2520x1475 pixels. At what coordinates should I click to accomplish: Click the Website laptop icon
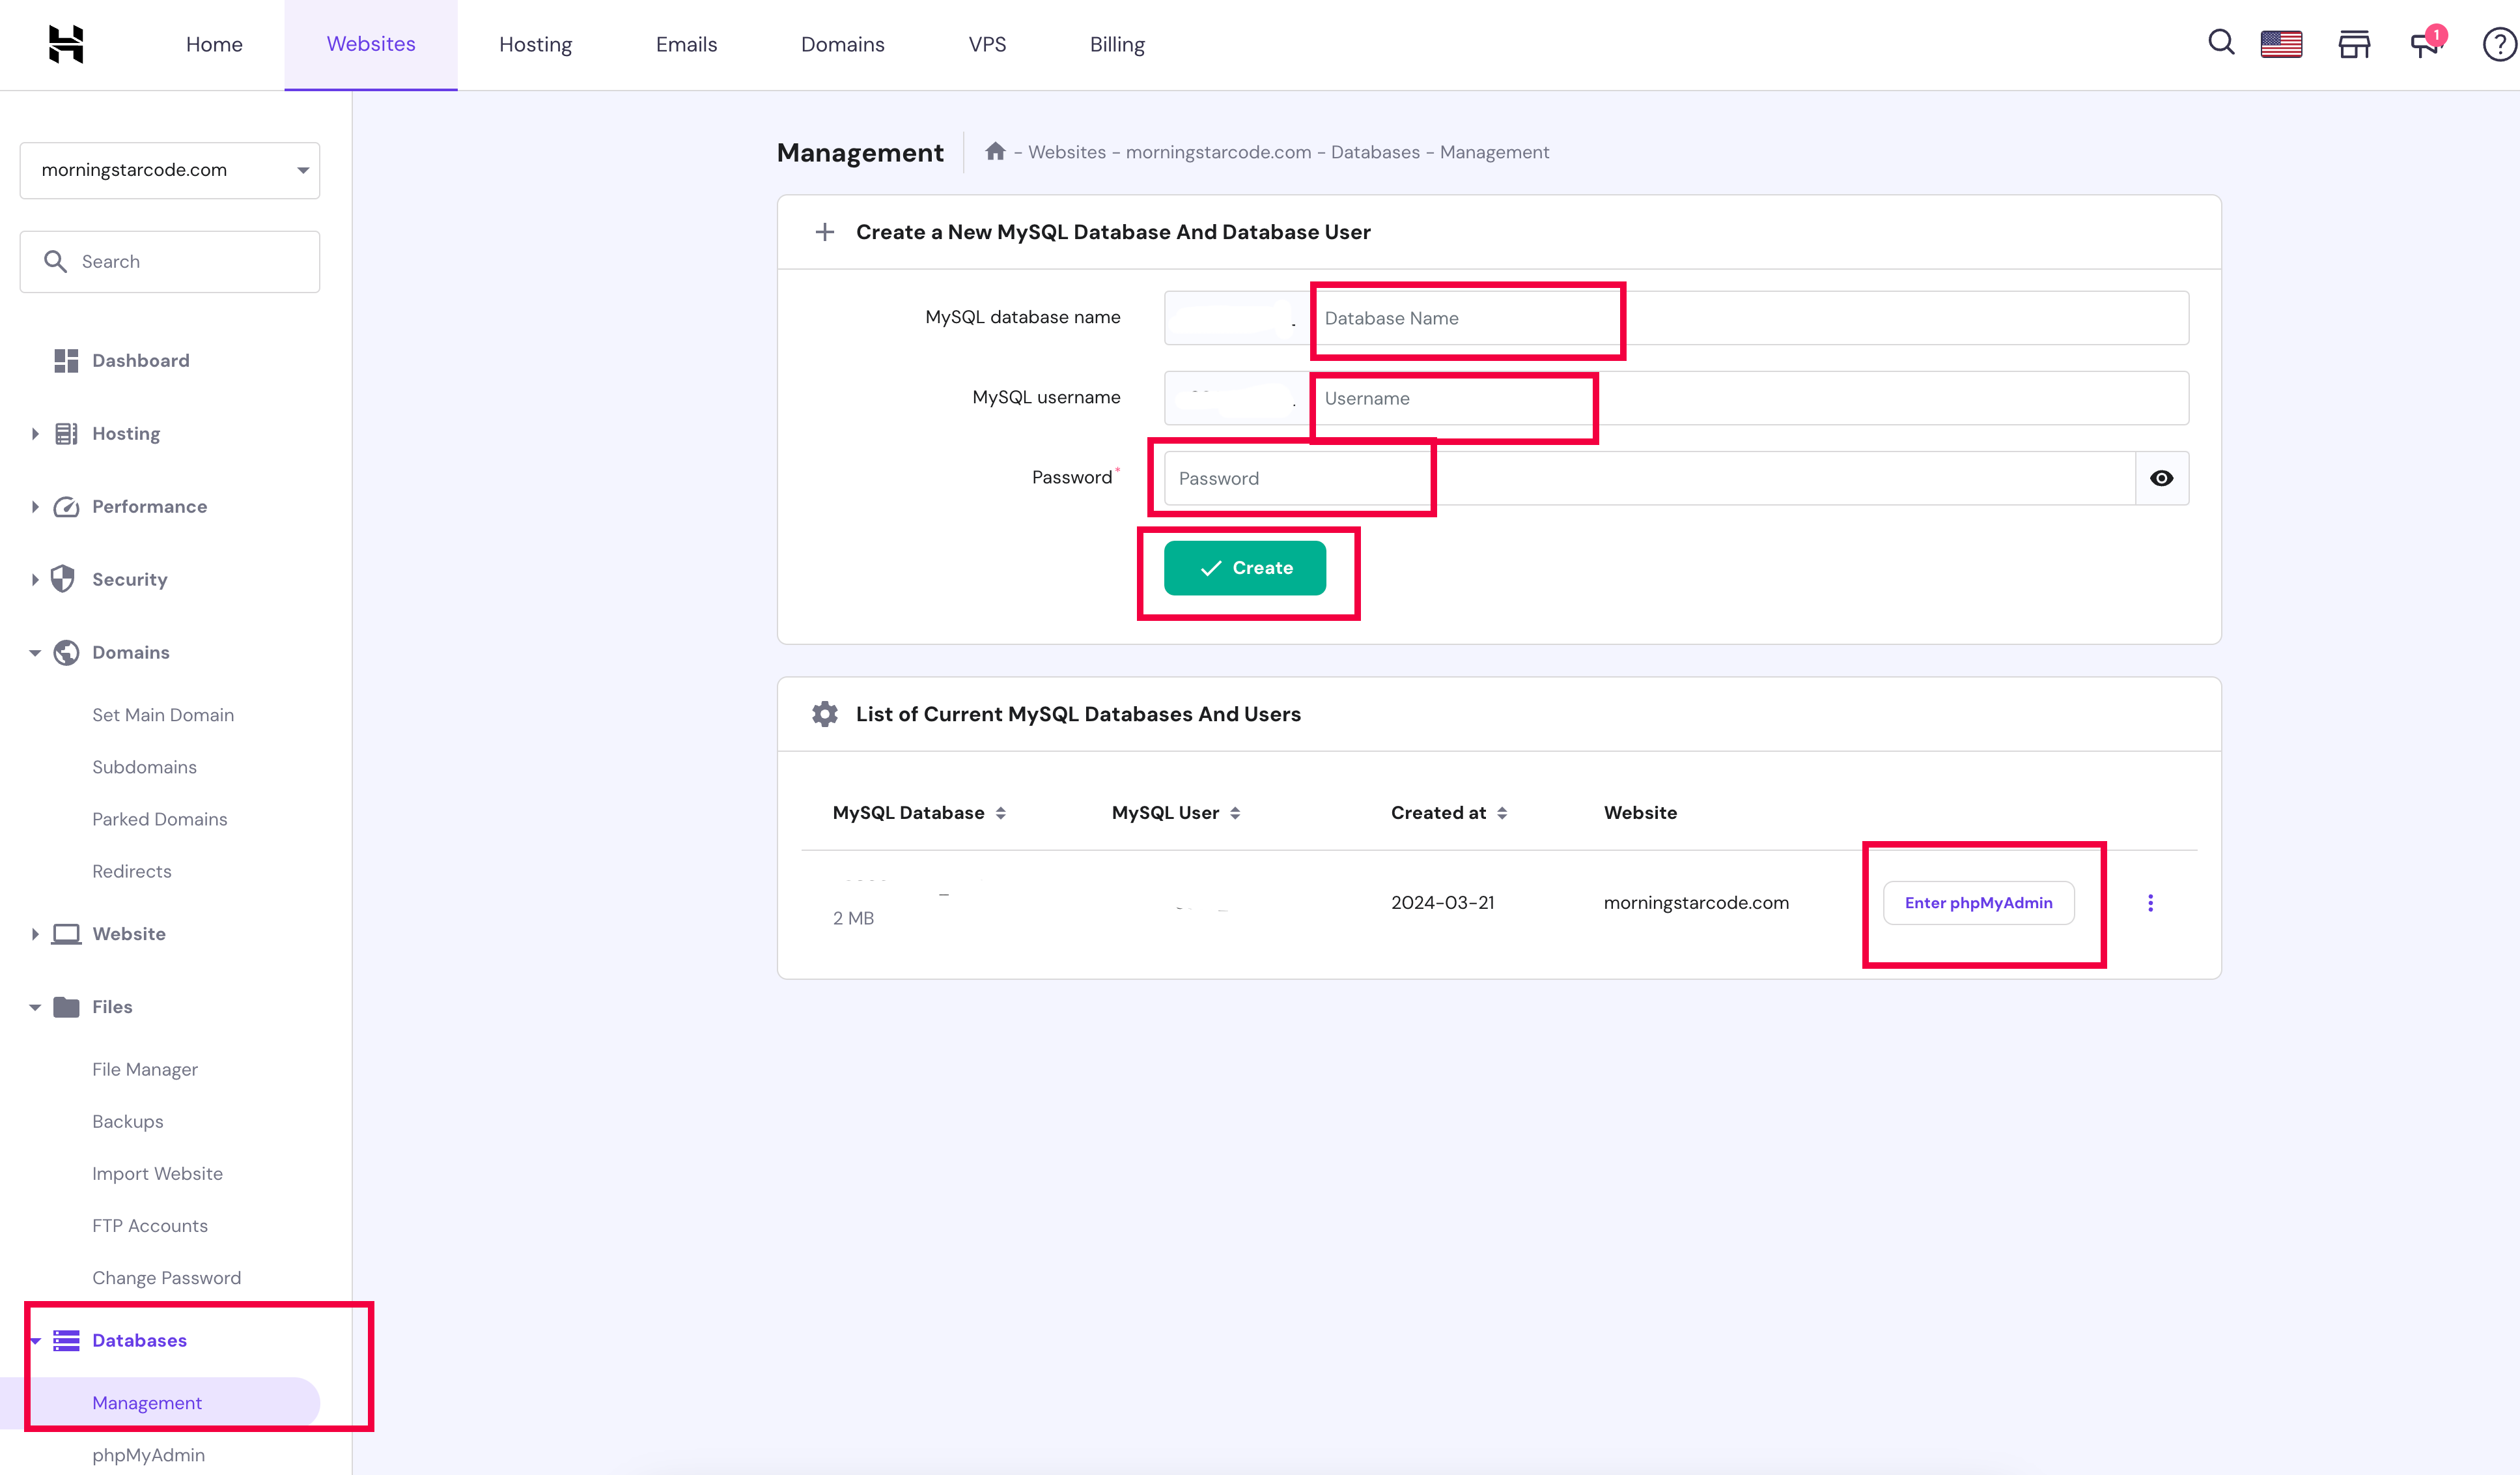tap(66, 934)
